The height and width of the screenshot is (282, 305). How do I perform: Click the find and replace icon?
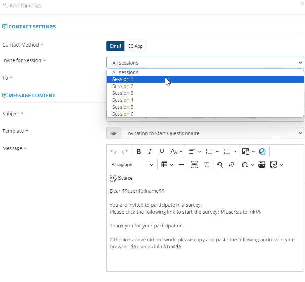point(220,165)
